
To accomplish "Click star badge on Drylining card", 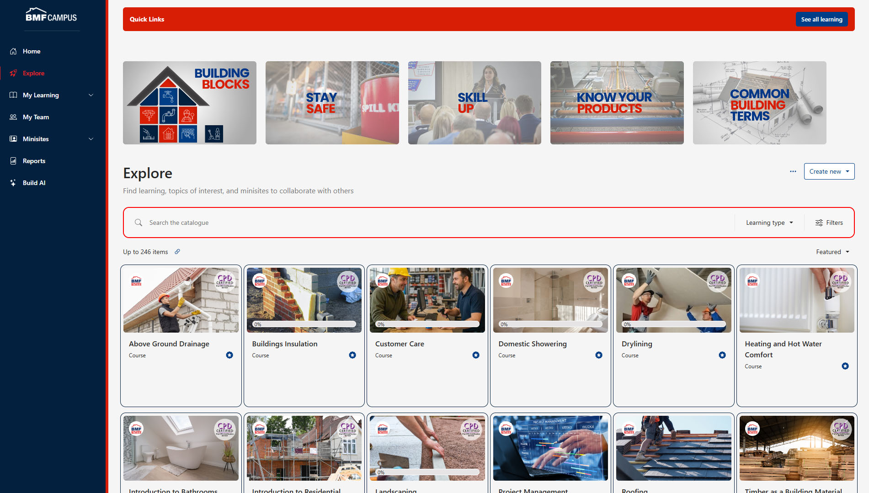I will [x=722, y=355].
